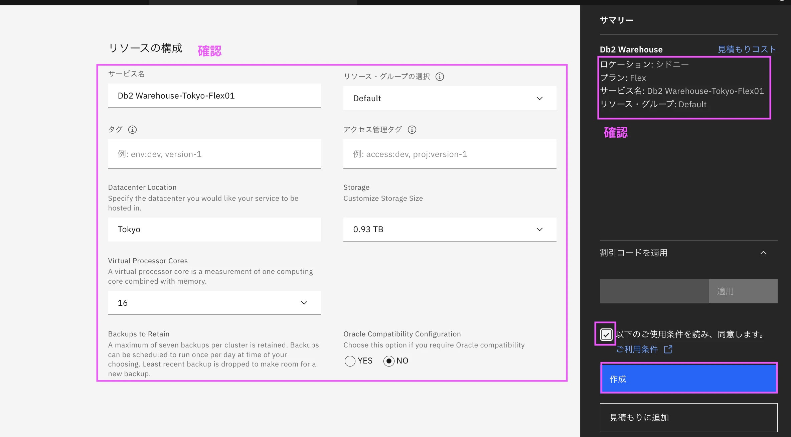This screenshot has height=437, width=791.
Task: Click info icon next to タグ label
Action: pos(132,129)
